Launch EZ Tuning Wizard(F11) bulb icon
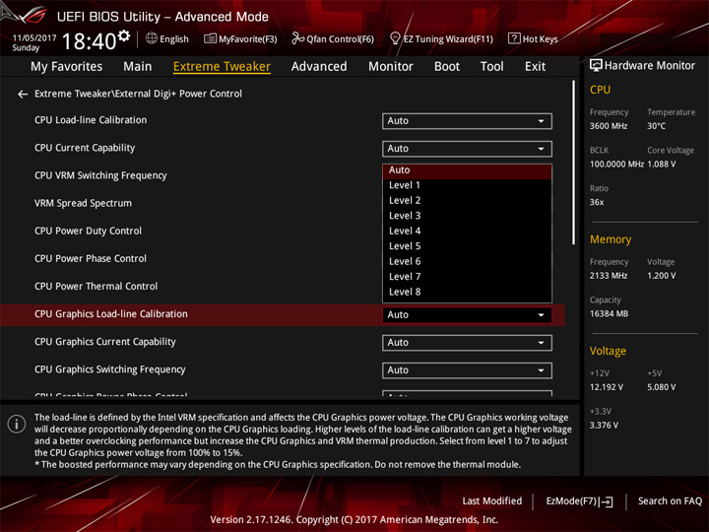The height and width of the screenshot is (532, 709). tap(395, 38)
